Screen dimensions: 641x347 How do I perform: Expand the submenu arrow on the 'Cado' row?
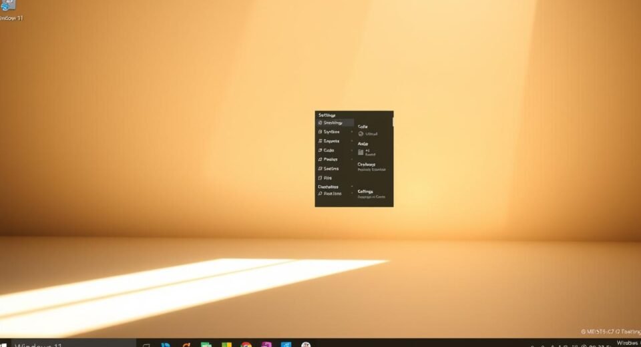(x=352, y=150)
